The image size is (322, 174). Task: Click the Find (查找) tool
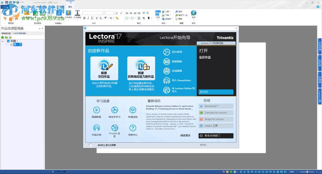[179, 12]
